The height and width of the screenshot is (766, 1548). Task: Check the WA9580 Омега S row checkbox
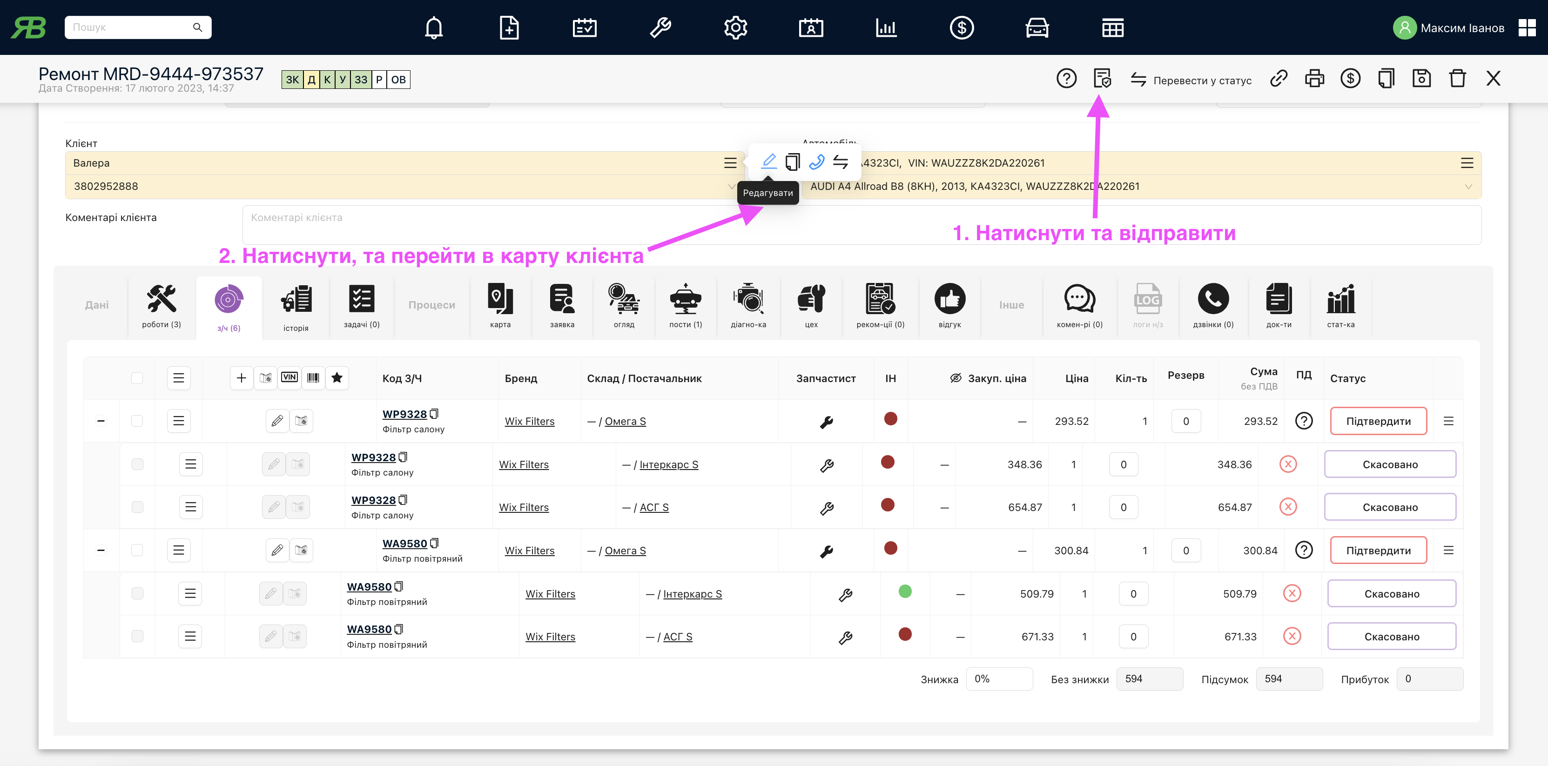pyautogui.click(x=137, y=551)
